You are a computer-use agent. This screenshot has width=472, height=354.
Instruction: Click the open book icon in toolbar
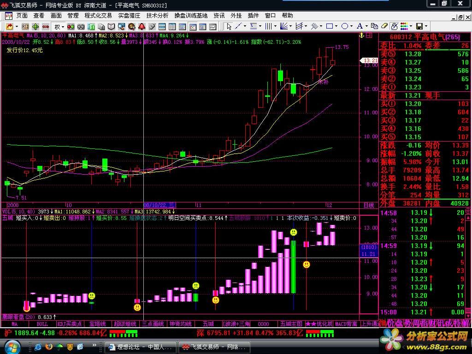click(111, 27)
